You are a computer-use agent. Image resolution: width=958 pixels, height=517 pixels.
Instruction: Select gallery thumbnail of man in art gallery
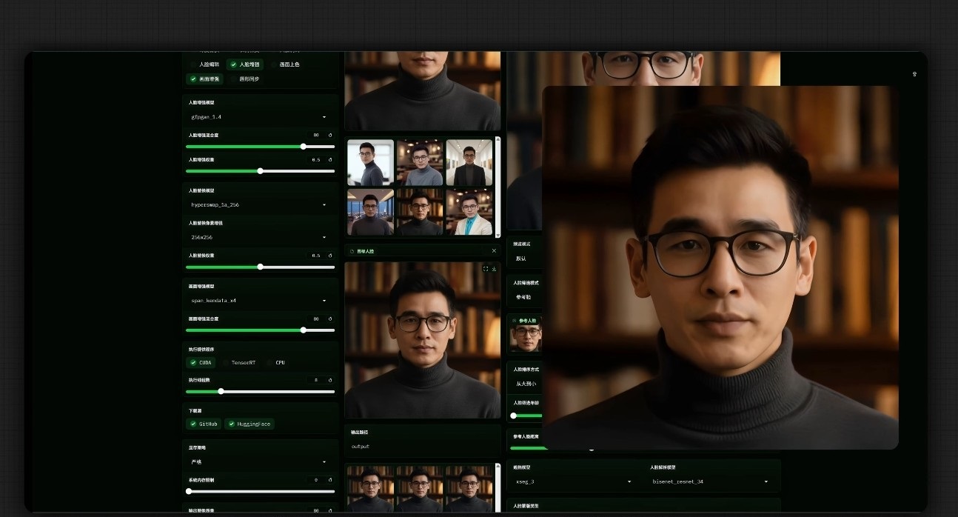[469, 162]
